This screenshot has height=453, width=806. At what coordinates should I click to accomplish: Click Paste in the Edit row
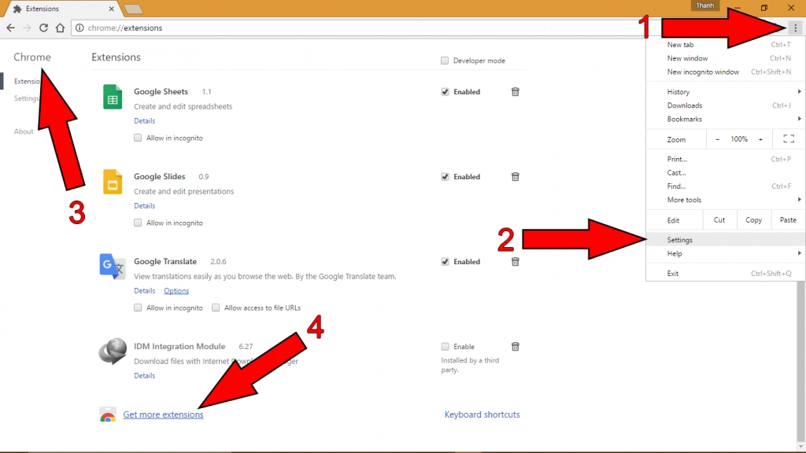point(787,220)
